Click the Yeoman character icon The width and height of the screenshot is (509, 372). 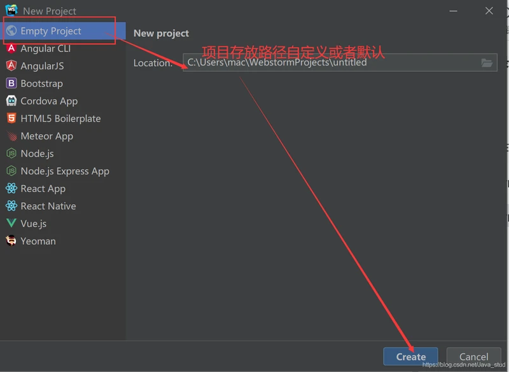tap(11, 241)
